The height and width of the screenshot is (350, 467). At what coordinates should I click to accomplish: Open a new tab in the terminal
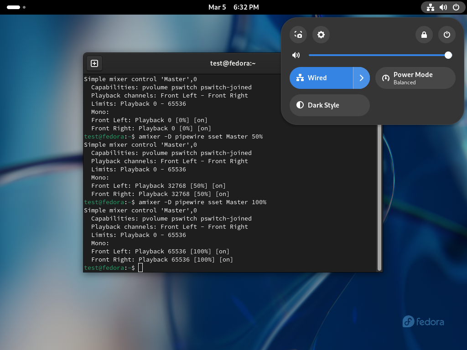[x=94, y=63]
